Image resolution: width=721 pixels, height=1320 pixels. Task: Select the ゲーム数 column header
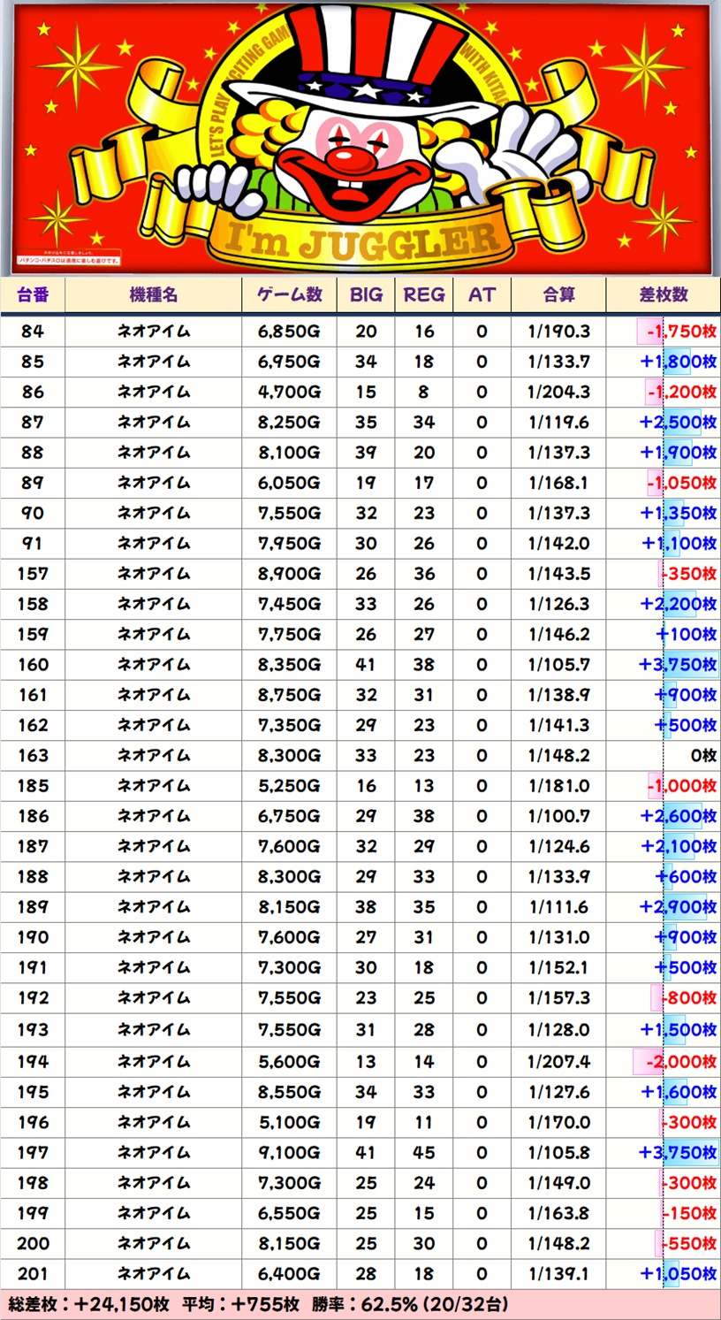tap(289, 295)
